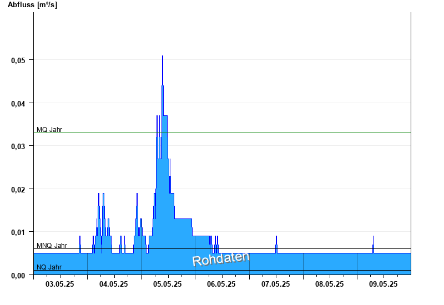The width and height of the screenshot is (444, 305).
Task: Click the 0,02 y-axis value
Action: (x=18, y=190)
